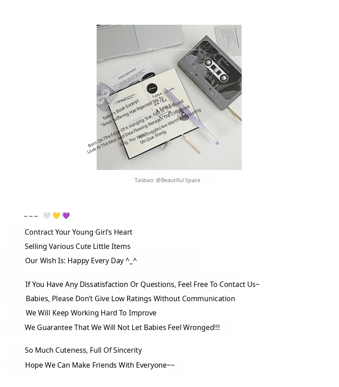Click "We Will Keep Working Hard To Improve"

(91, 313)
